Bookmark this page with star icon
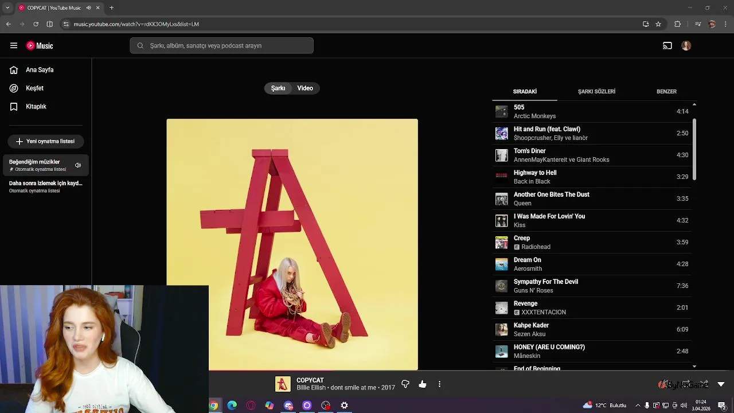The height and width of the screenshot is (413, 734). [x=658, y=24]
